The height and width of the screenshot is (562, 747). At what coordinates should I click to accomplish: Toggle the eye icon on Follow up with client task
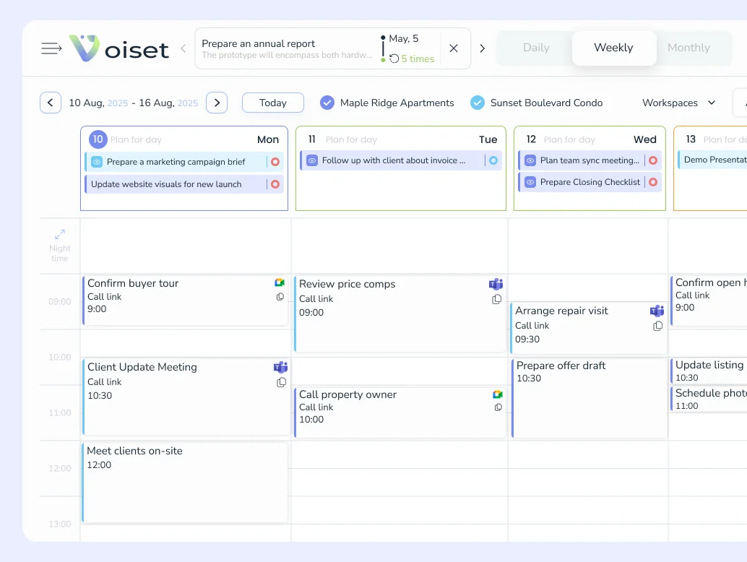(x=313, y=160)
